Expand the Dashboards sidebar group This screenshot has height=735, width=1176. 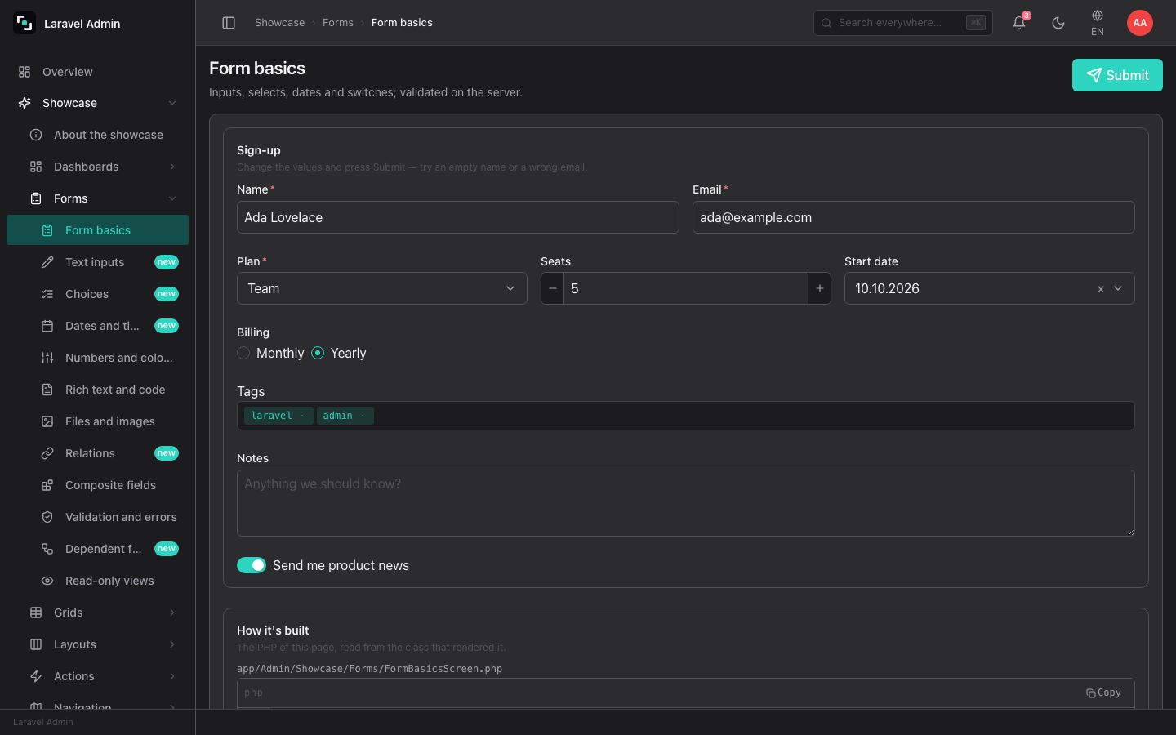[x=98, y=167]
